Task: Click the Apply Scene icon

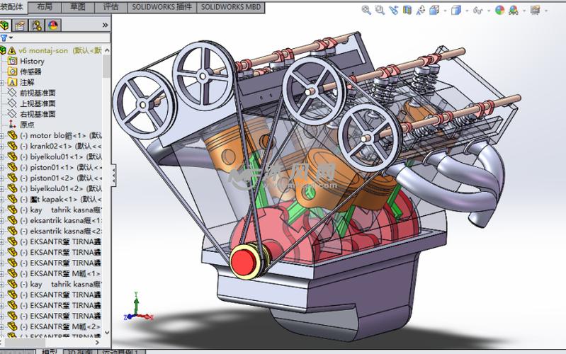Action: (x=514, y=10)
